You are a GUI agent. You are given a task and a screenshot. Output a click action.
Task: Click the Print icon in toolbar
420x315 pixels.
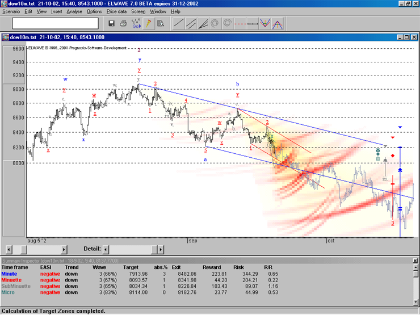[x=124, y=23]
